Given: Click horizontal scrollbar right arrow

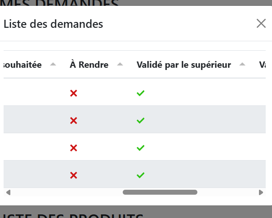Looking at the screenshot, I should pos(261,192).
